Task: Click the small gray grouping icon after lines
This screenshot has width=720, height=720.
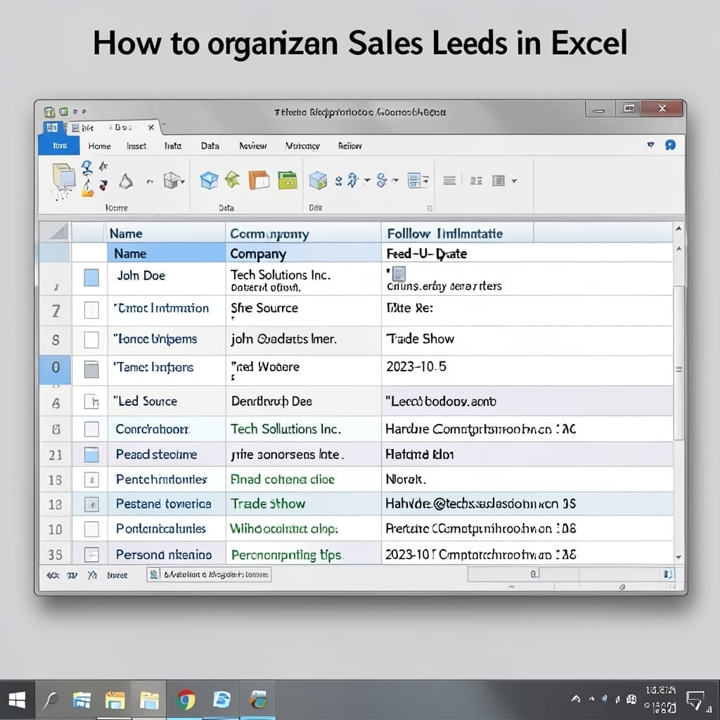Action: point(476,181)
